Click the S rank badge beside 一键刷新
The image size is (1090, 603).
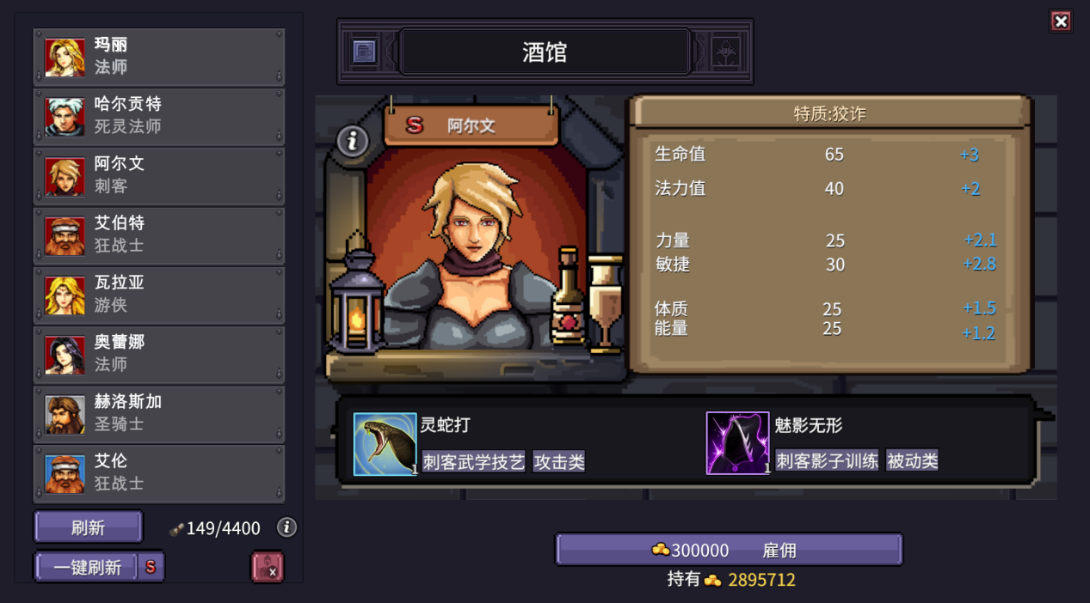pos(151,567)
